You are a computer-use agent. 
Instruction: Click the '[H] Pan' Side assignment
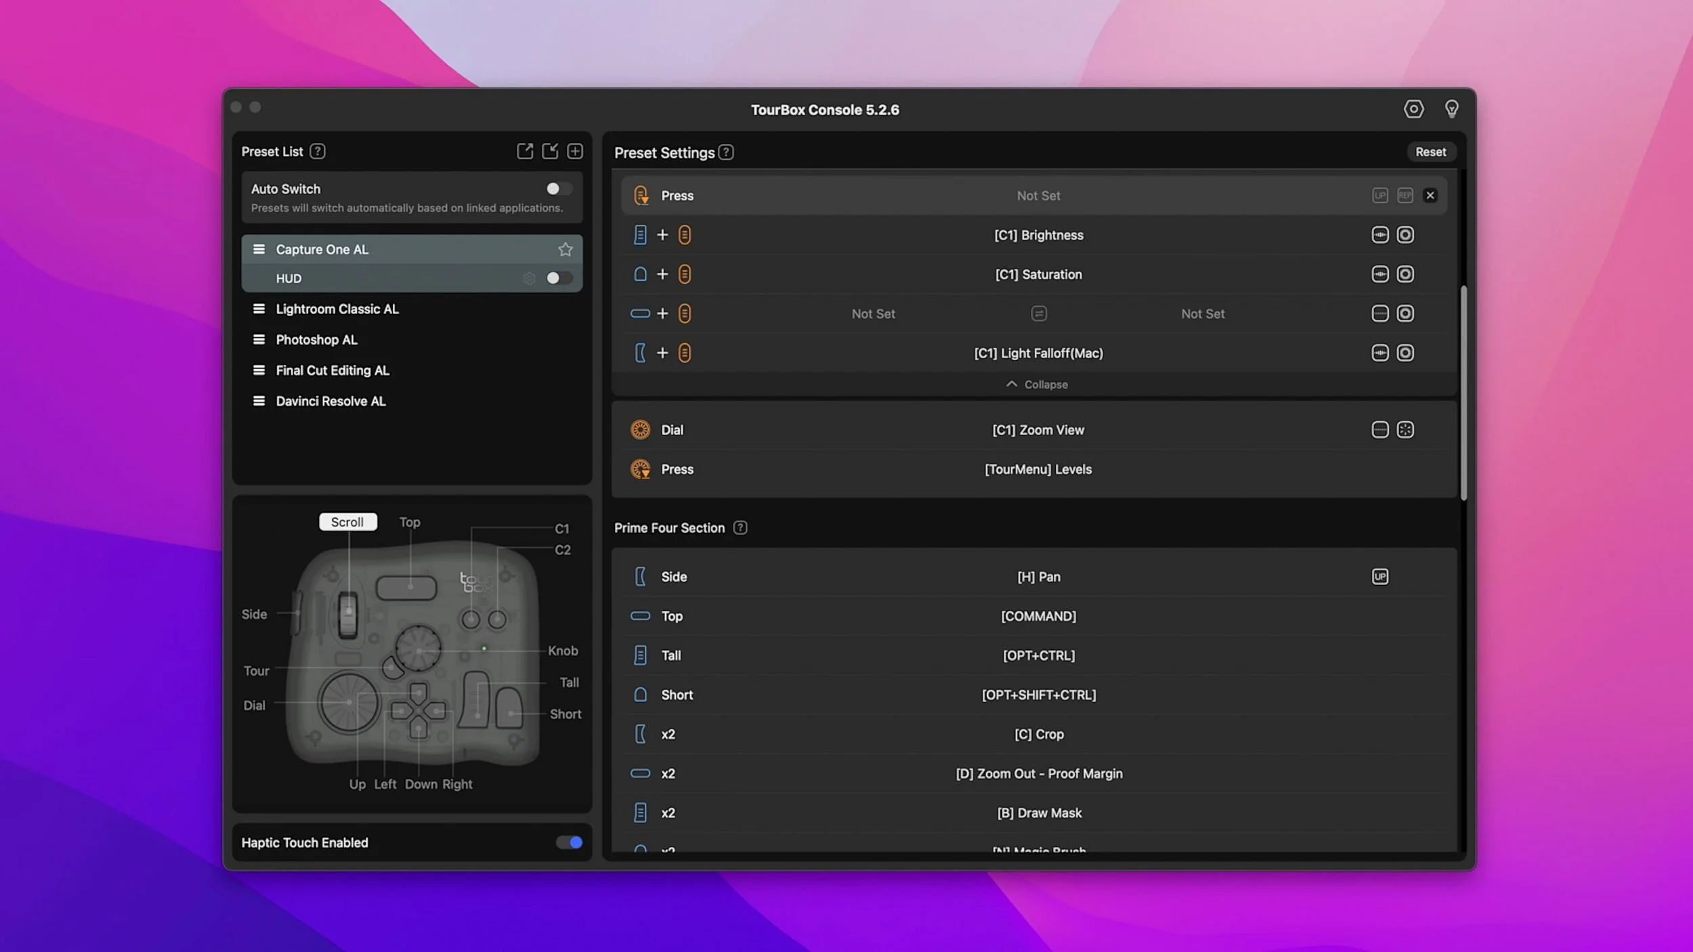click(x=1039, y=577)
